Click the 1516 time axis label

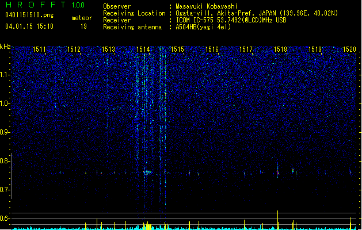[212, 49]
